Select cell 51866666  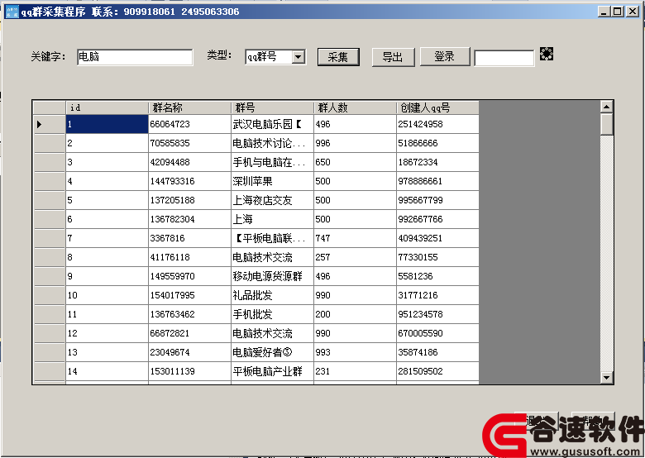coord(437,143)
